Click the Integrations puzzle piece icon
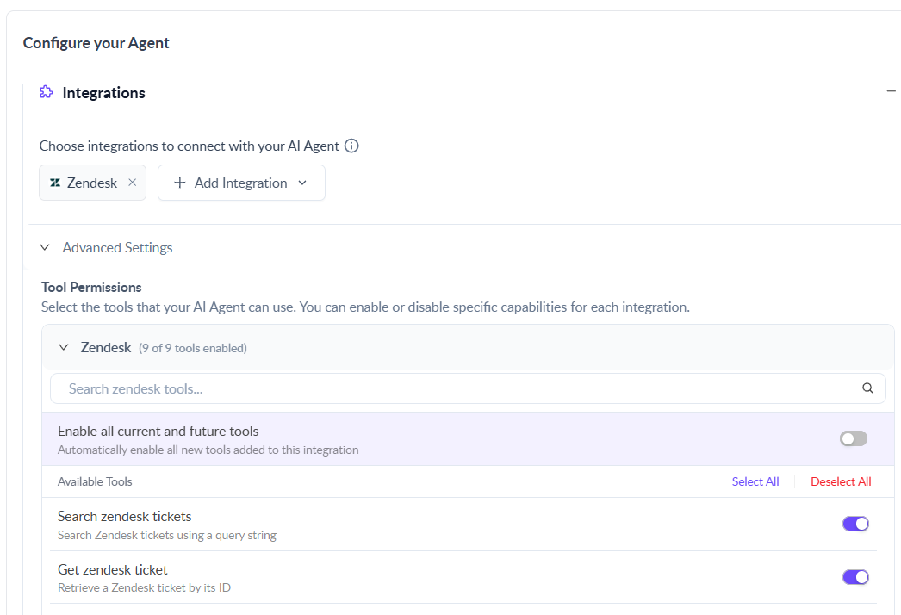The image size is (901, 615). [47, 92]
